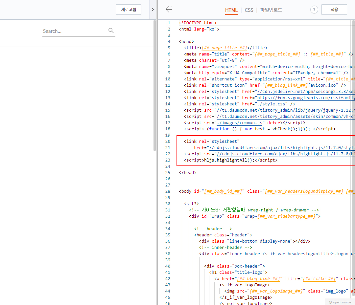Click line number 25 in the gutter
This screenshot has height=305, width=355.
(x=168, y=172)
